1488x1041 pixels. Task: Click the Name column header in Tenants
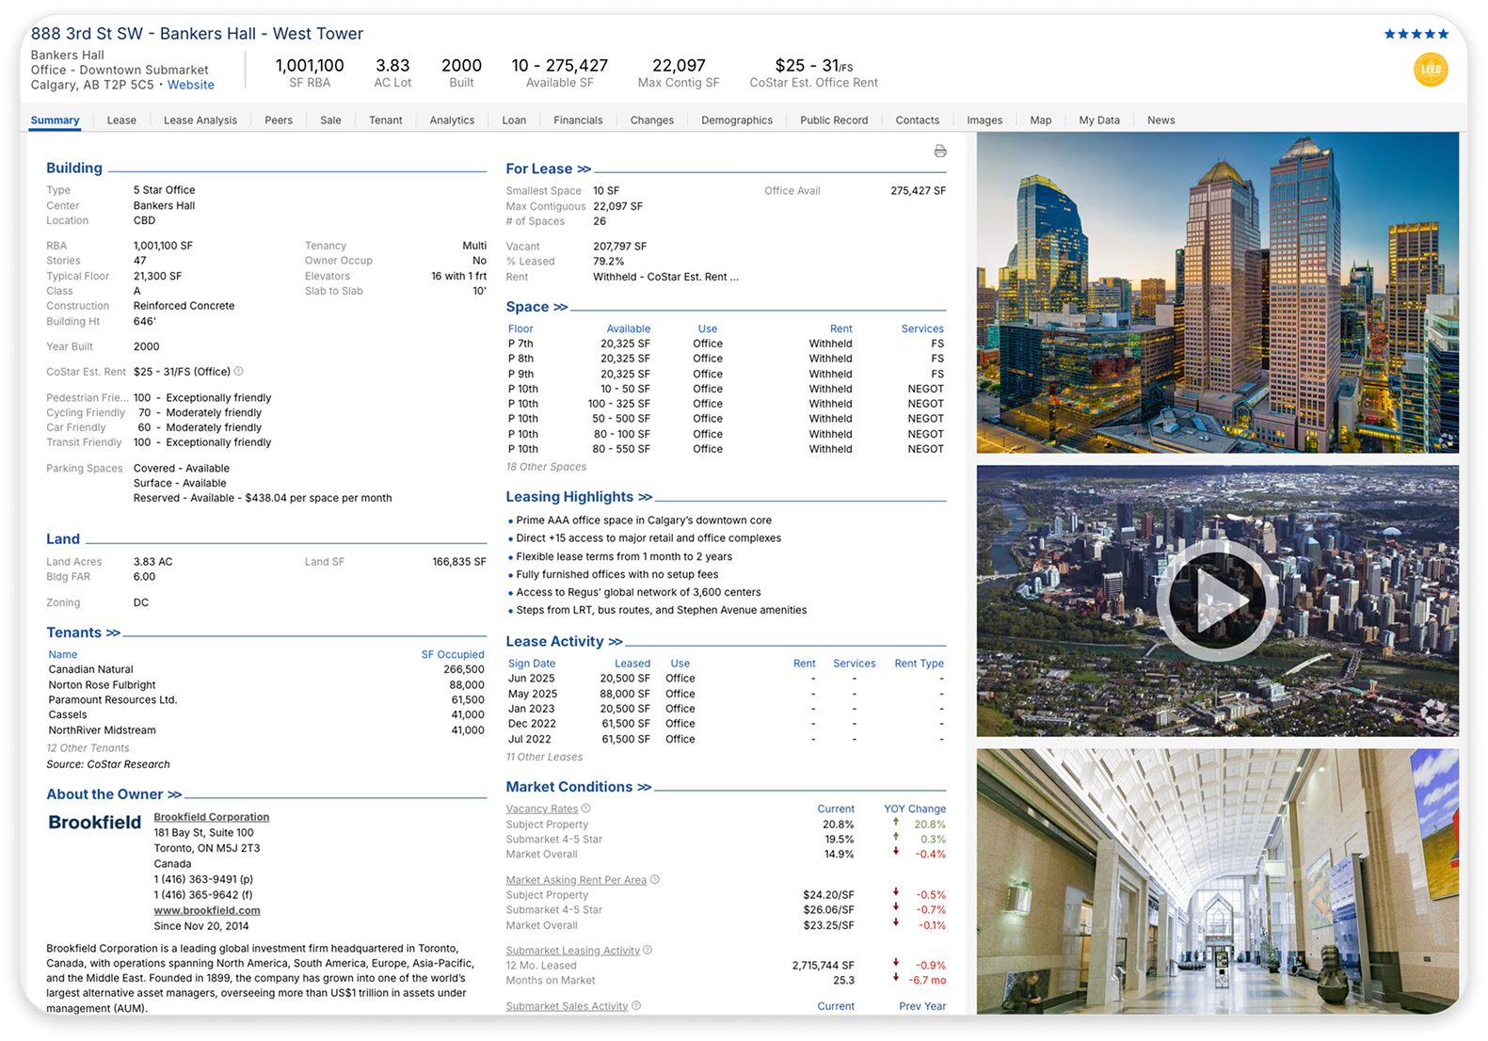click(x=63, y=655)
